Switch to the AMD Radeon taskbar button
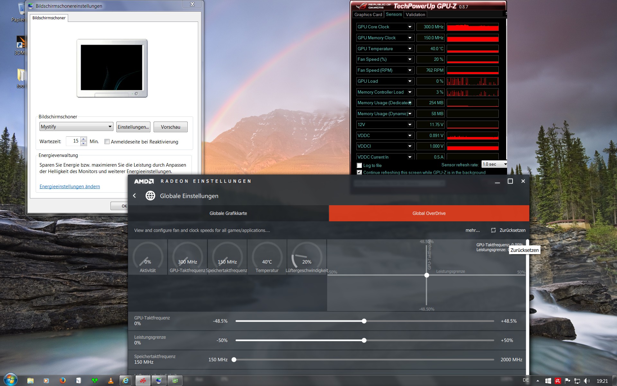 click(x=143, y=381)
